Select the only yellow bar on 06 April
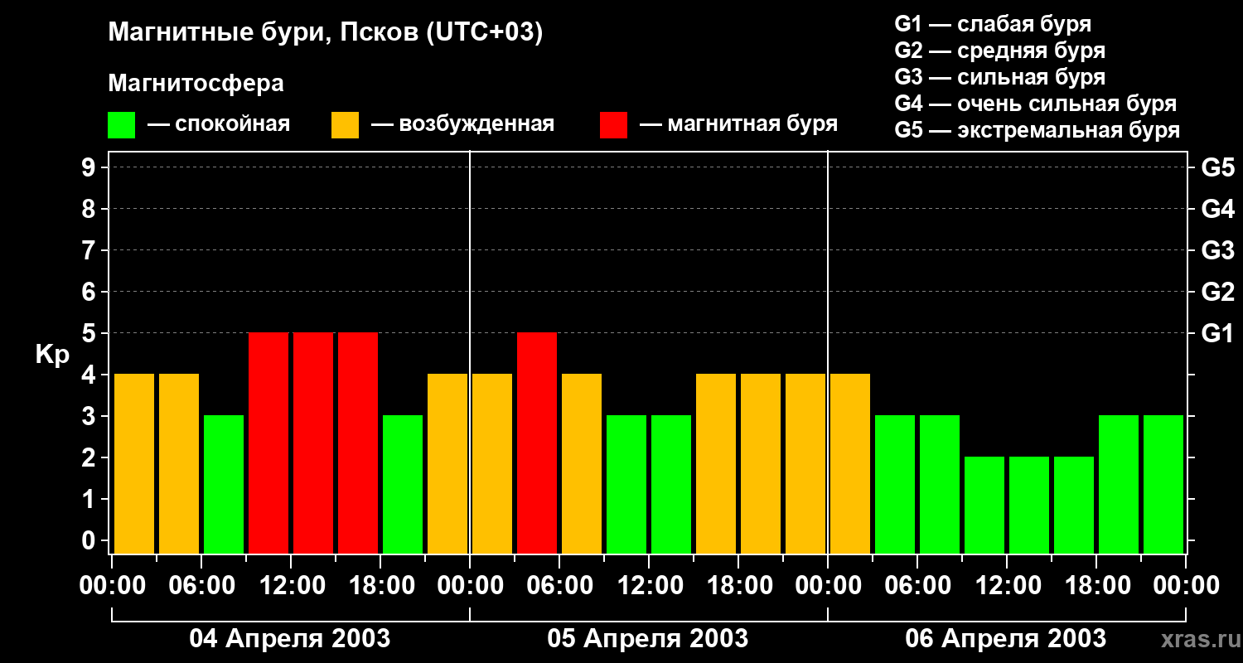The width and height of the screenshot is (1243, 663). (850, 463)
